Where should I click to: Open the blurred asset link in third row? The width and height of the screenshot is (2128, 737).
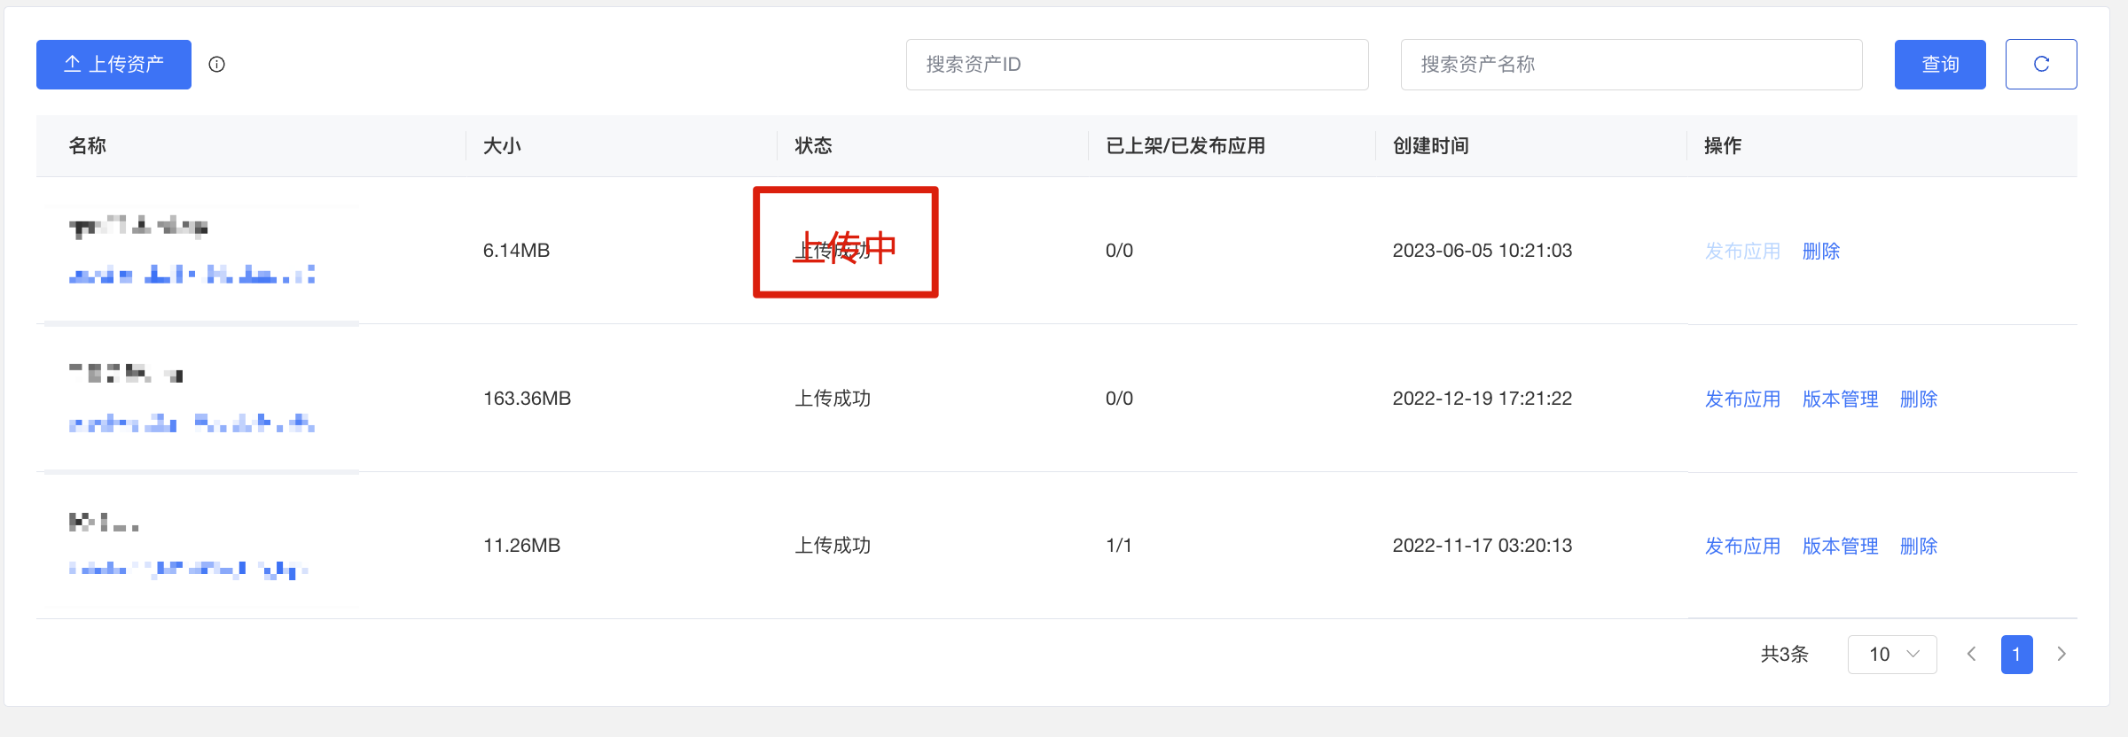pos(188,569)
